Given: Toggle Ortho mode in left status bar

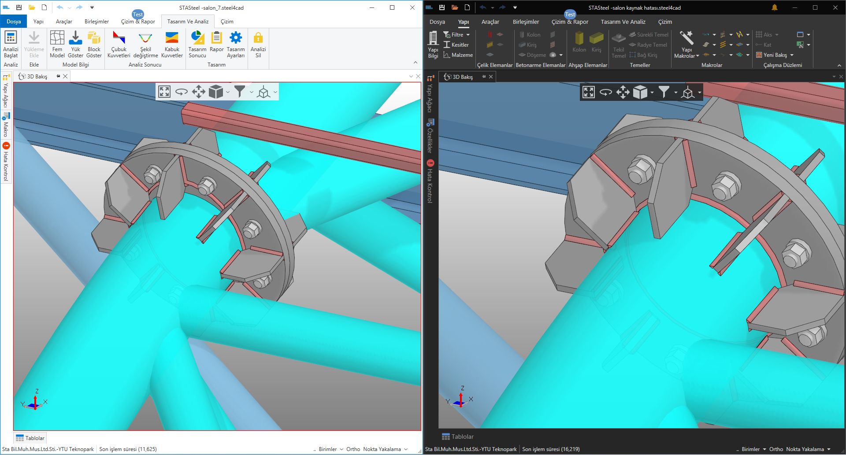Looking at the screenshot, I should tap(353, 449).
